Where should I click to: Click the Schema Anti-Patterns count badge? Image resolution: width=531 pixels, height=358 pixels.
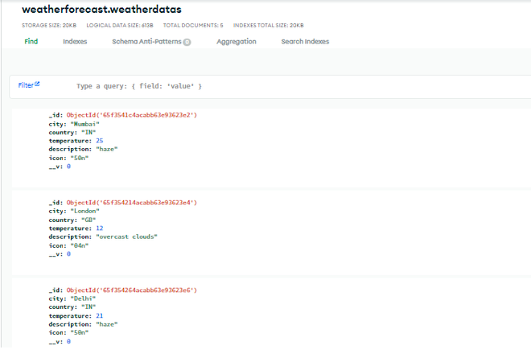(187, 43)
